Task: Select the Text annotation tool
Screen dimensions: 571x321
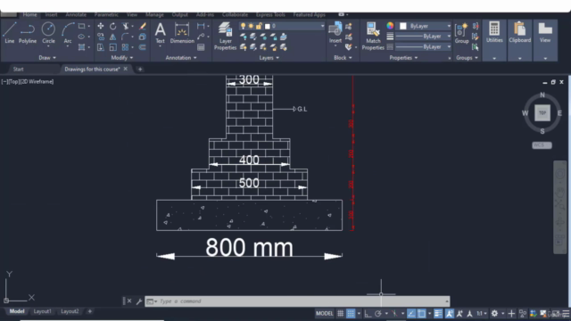Action: [161, 33]
